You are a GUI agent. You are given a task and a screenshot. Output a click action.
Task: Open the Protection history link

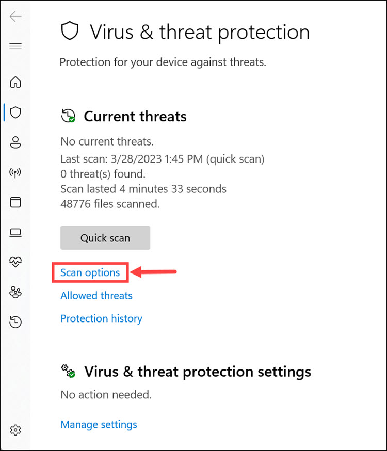(101, 318)
